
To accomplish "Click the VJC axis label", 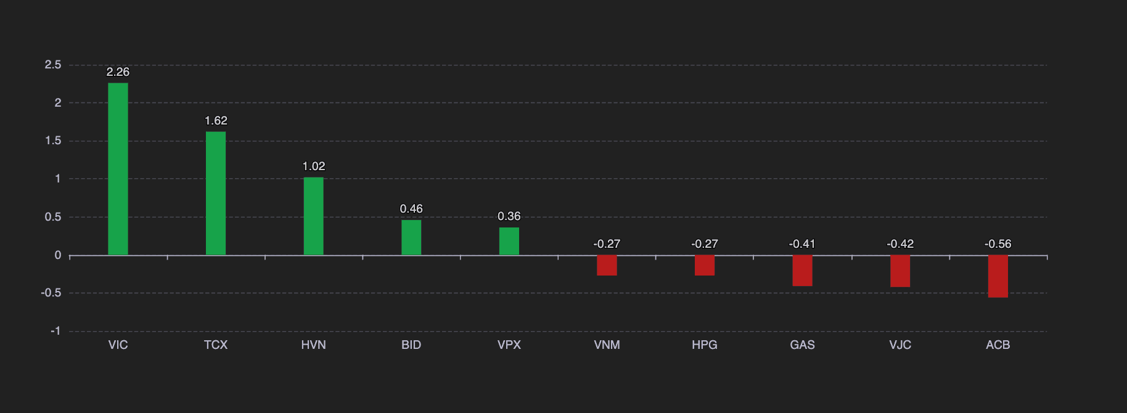I will pos(900,345).
